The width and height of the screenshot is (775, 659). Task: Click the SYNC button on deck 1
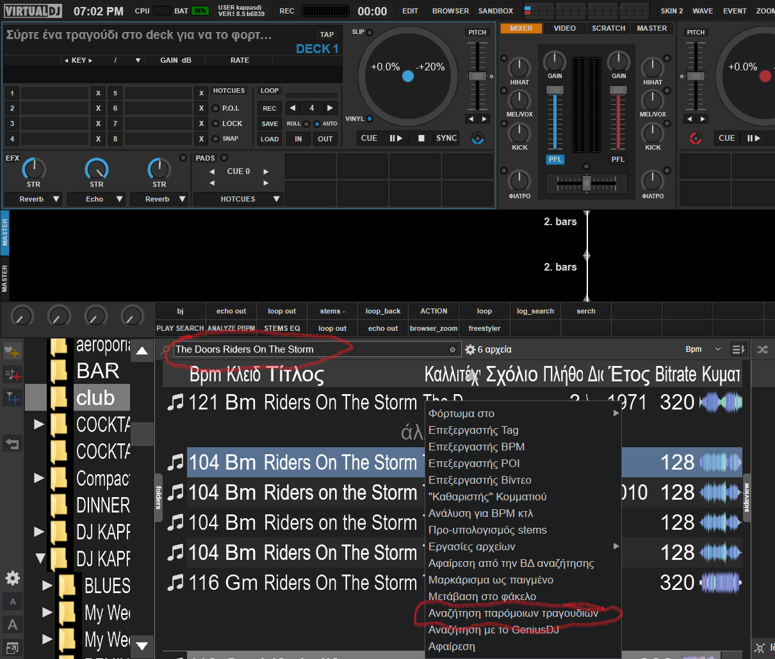pyautogui.click(x=446, y=138)
